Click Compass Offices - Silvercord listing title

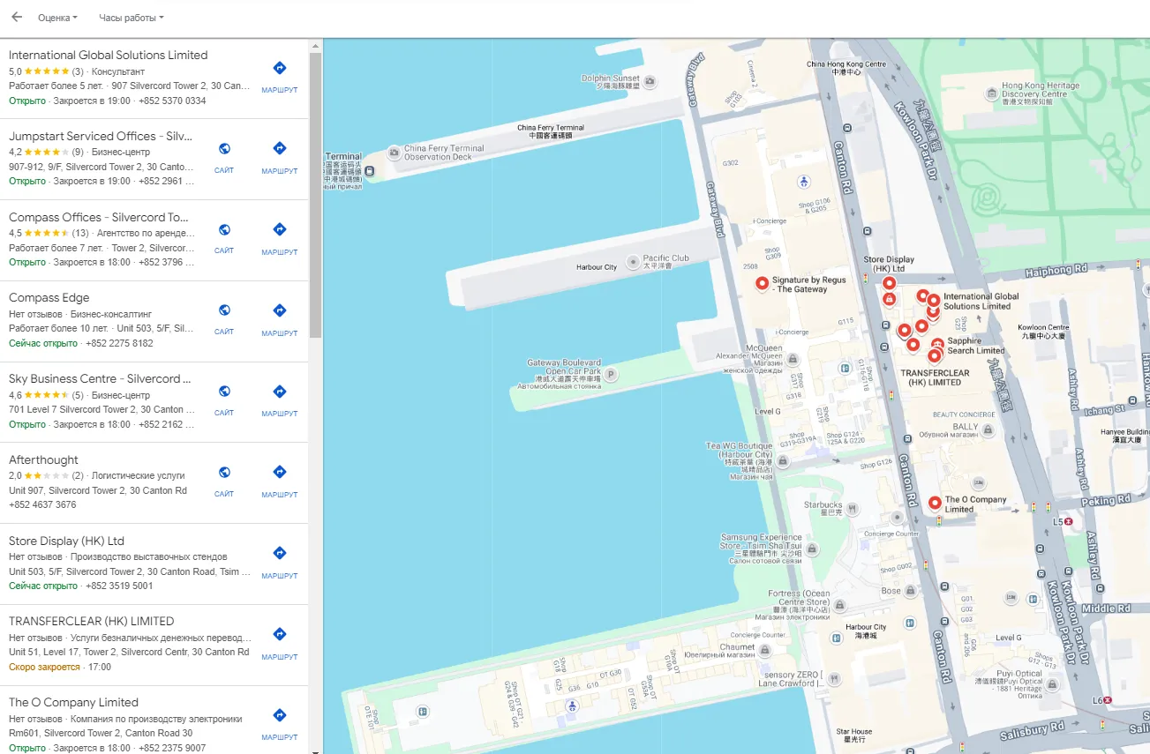tap(99, 217)
